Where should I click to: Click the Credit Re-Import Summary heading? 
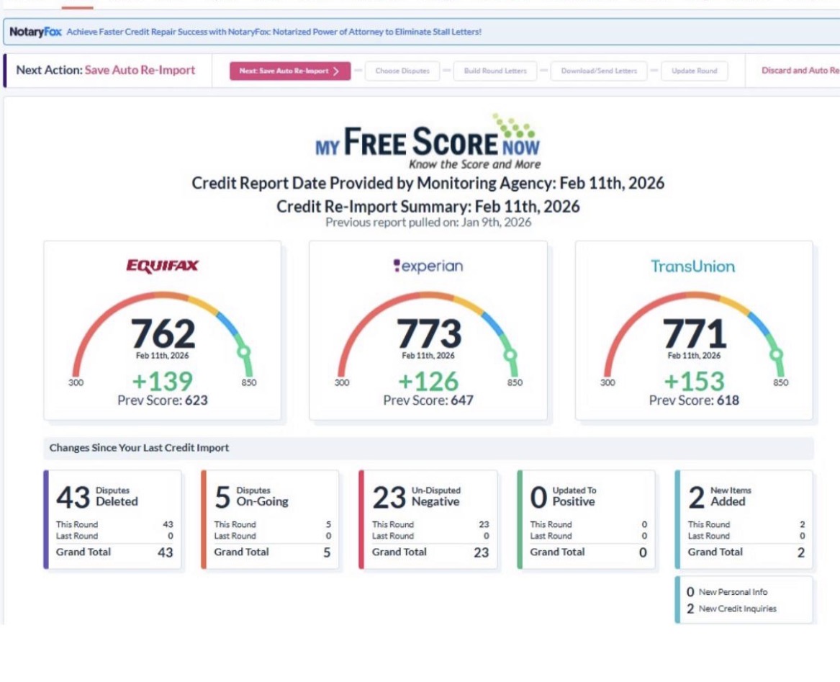click(428, 207)
